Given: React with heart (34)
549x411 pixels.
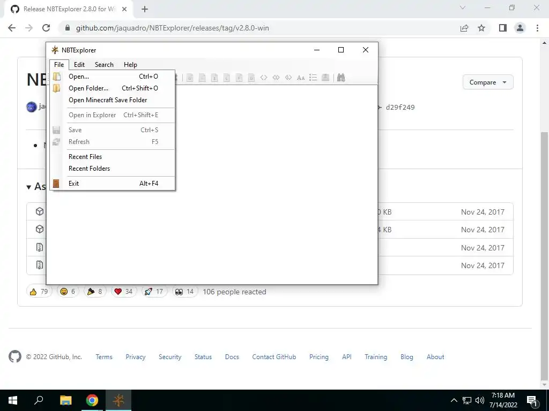Looking at the screenshot, I should tap(124, 292).
